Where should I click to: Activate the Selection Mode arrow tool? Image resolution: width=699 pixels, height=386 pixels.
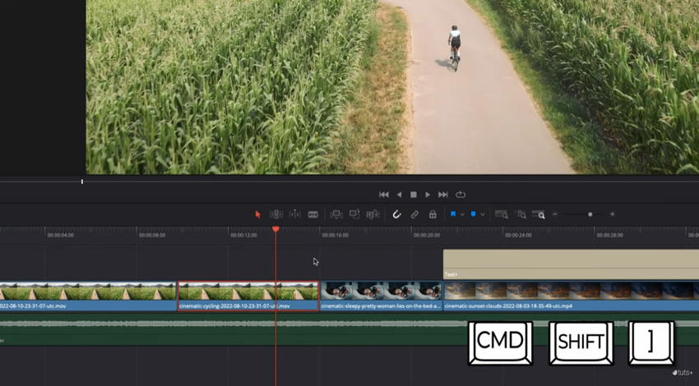pyautogui.click(x=257, y=214)
